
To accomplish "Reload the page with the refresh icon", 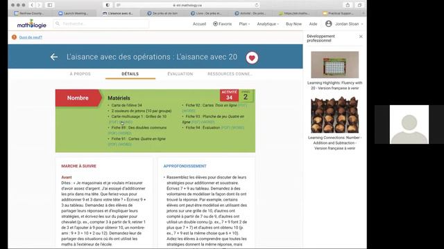I will 257,5.
